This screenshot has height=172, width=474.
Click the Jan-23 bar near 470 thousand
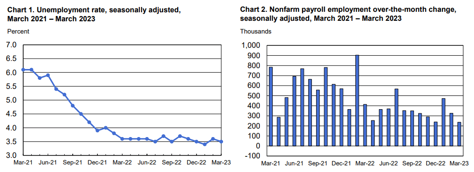[443, 122]
